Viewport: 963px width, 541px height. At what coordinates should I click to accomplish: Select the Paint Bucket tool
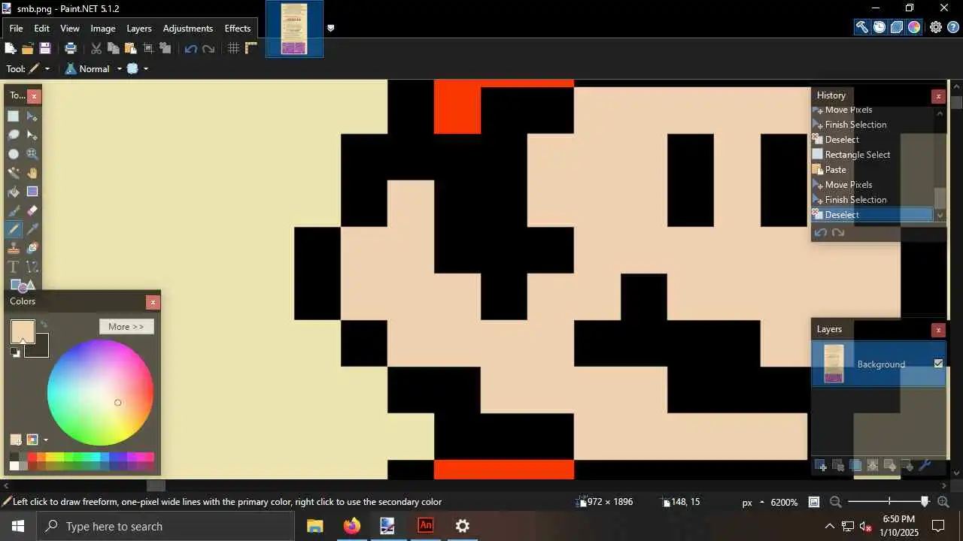(x=14, y=192)
